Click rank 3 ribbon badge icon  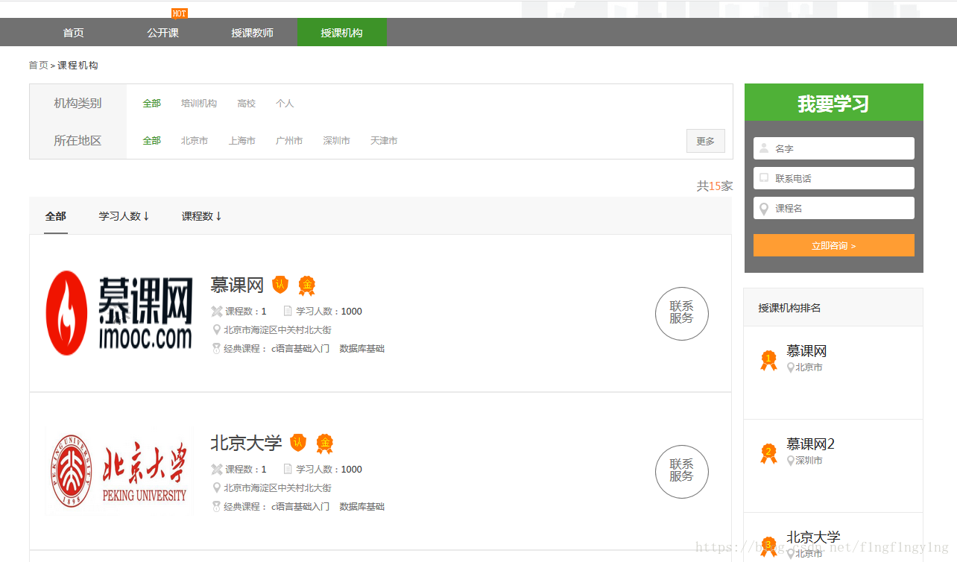[x=768, y=546]
